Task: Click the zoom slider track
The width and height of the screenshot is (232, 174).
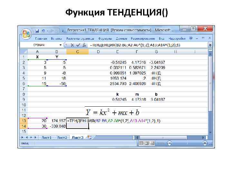Action: click(187, 143)
